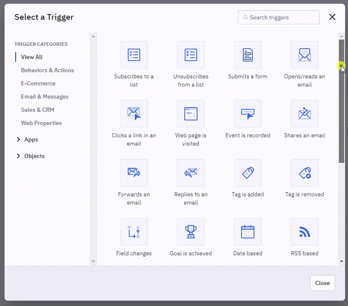
Task: Expand the Apps category chevron
Action: 18,139
